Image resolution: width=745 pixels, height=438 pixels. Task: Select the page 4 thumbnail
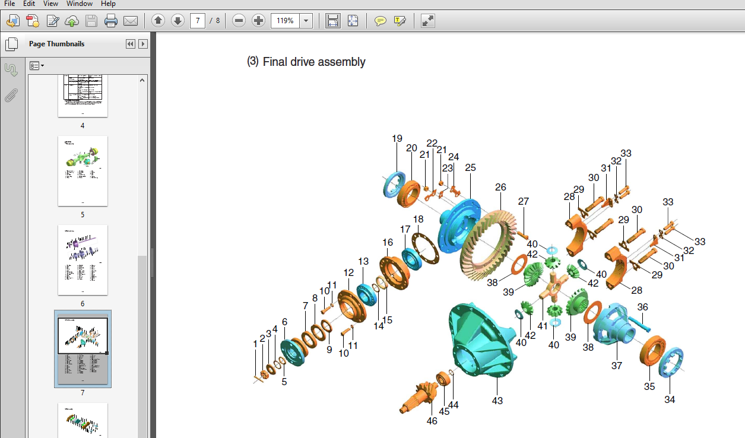click(83, 96)
